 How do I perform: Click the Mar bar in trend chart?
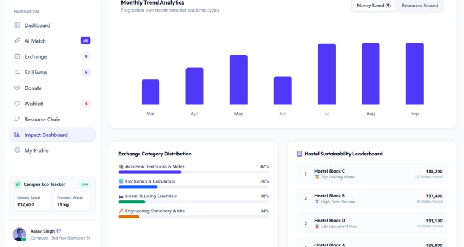[x=150, y=92]
